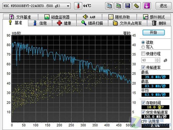This screenshot has height=130, width=173.
Task: Switch to the 健康 health tab
Action: pos(64,23)
